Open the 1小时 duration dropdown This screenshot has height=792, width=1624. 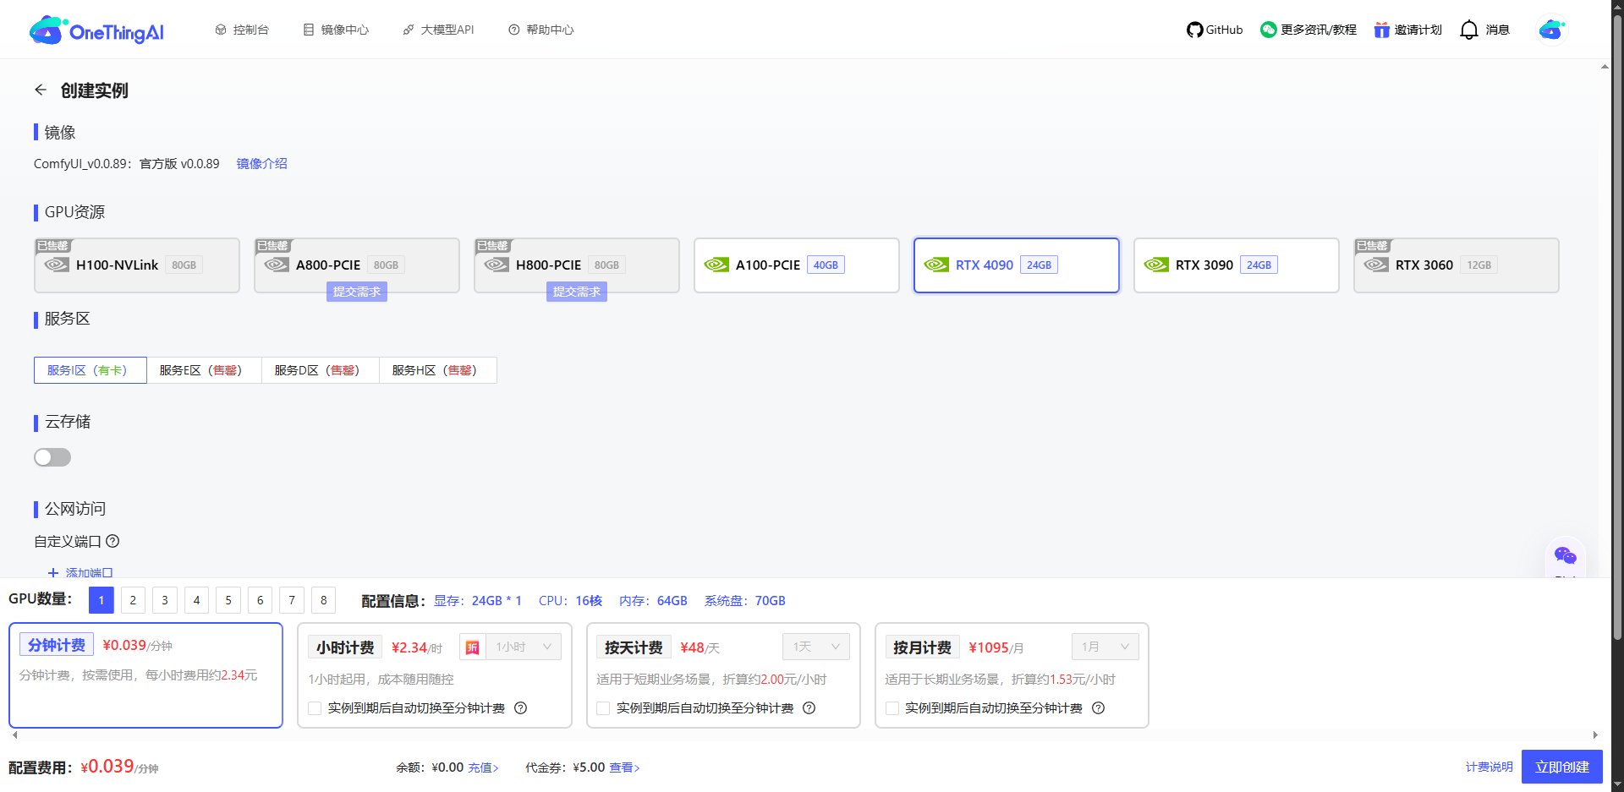point(524,647)
